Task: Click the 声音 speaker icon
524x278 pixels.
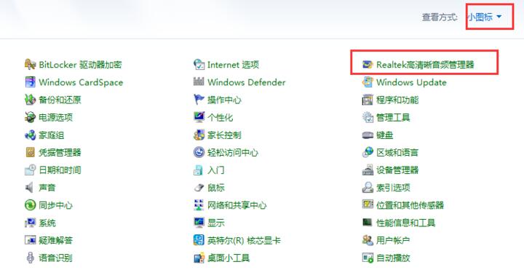Action: click(x=30, y=188)
